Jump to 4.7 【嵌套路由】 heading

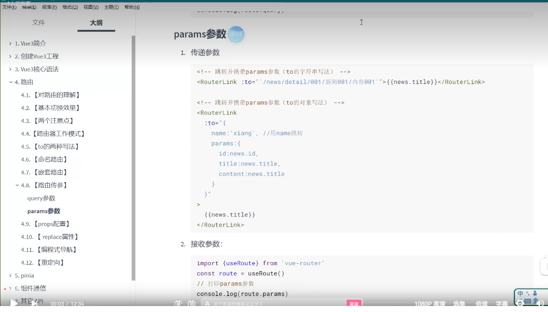click(45, 173)
